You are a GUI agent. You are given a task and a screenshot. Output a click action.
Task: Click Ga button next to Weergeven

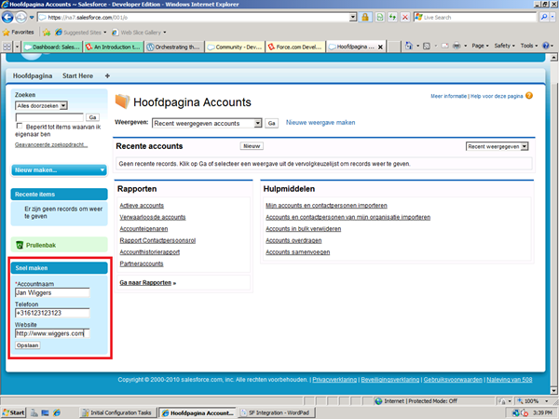tap(271, 123)
